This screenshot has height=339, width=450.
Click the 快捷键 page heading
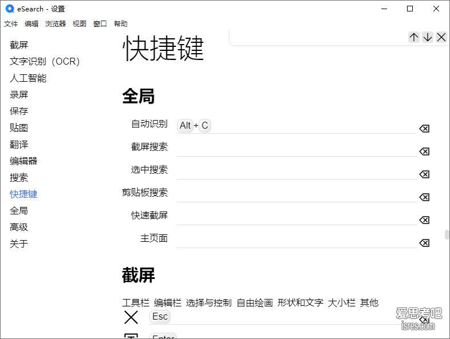(x=163, y=48)
